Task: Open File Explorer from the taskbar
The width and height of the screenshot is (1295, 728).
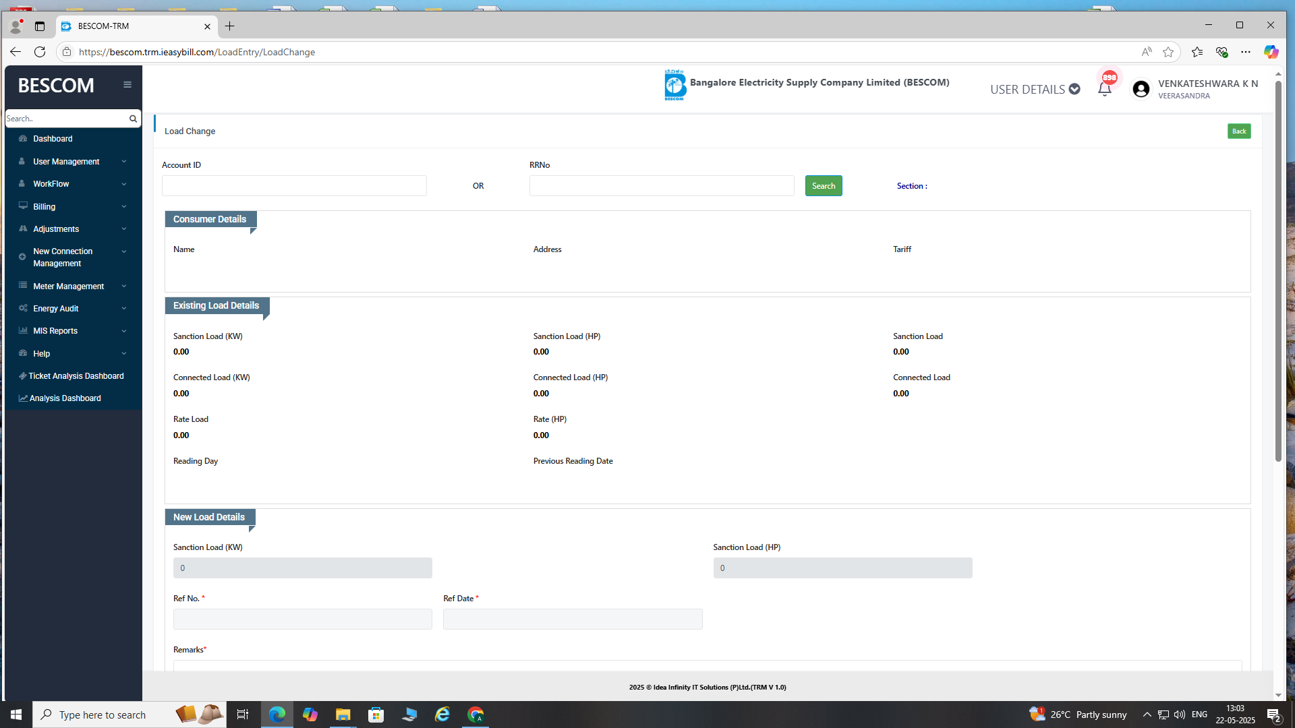Action: tap(343, 715)
